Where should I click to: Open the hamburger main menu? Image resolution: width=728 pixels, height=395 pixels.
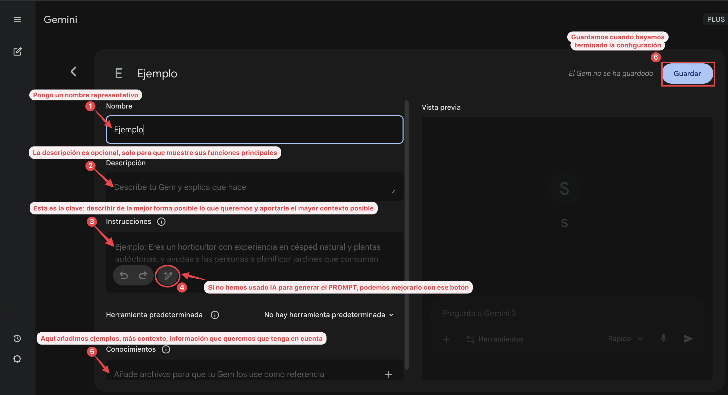tap(17, 19)
